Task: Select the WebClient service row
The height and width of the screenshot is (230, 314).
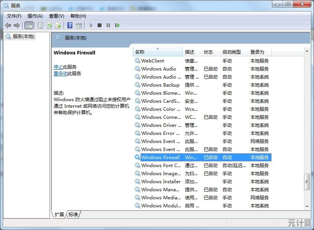Action: (203, 61)
